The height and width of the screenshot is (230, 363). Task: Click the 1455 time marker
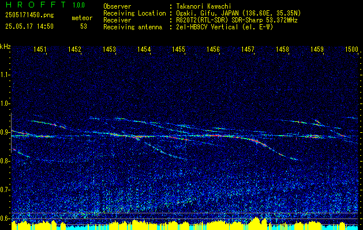pyautogui.click(x=179, y=49)
